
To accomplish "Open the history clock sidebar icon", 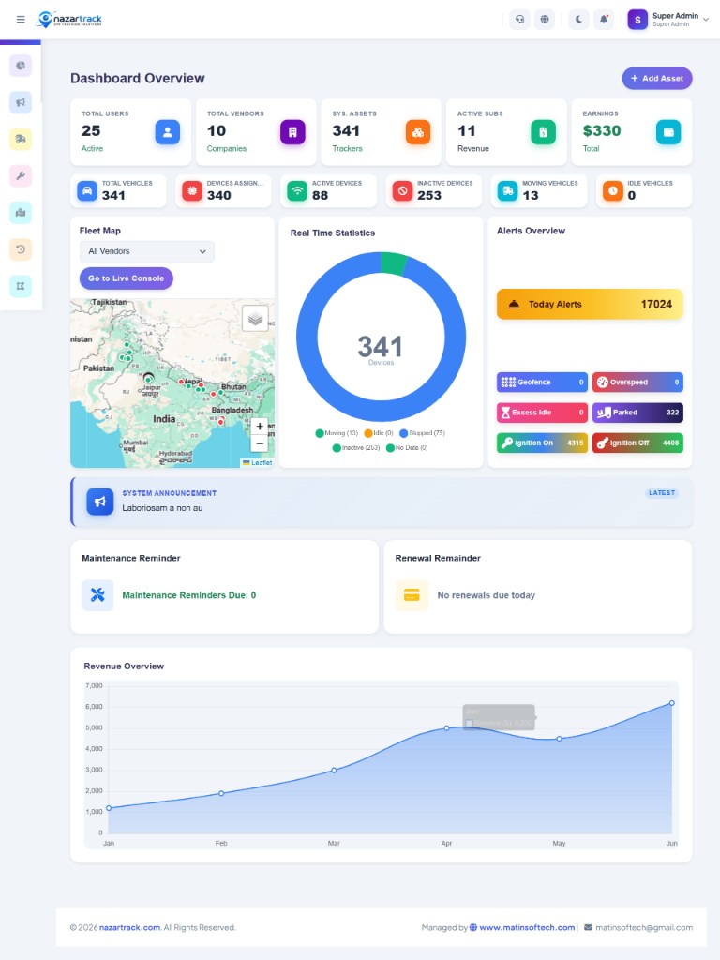I will (x=21, y=249).
